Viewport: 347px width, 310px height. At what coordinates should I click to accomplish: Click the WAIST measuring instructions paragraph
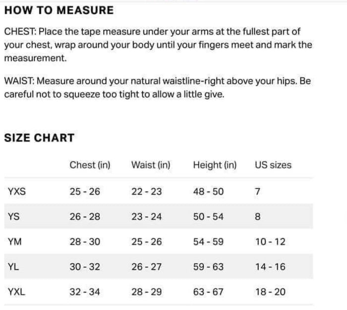pyautogui.click(x=158, y=88)
